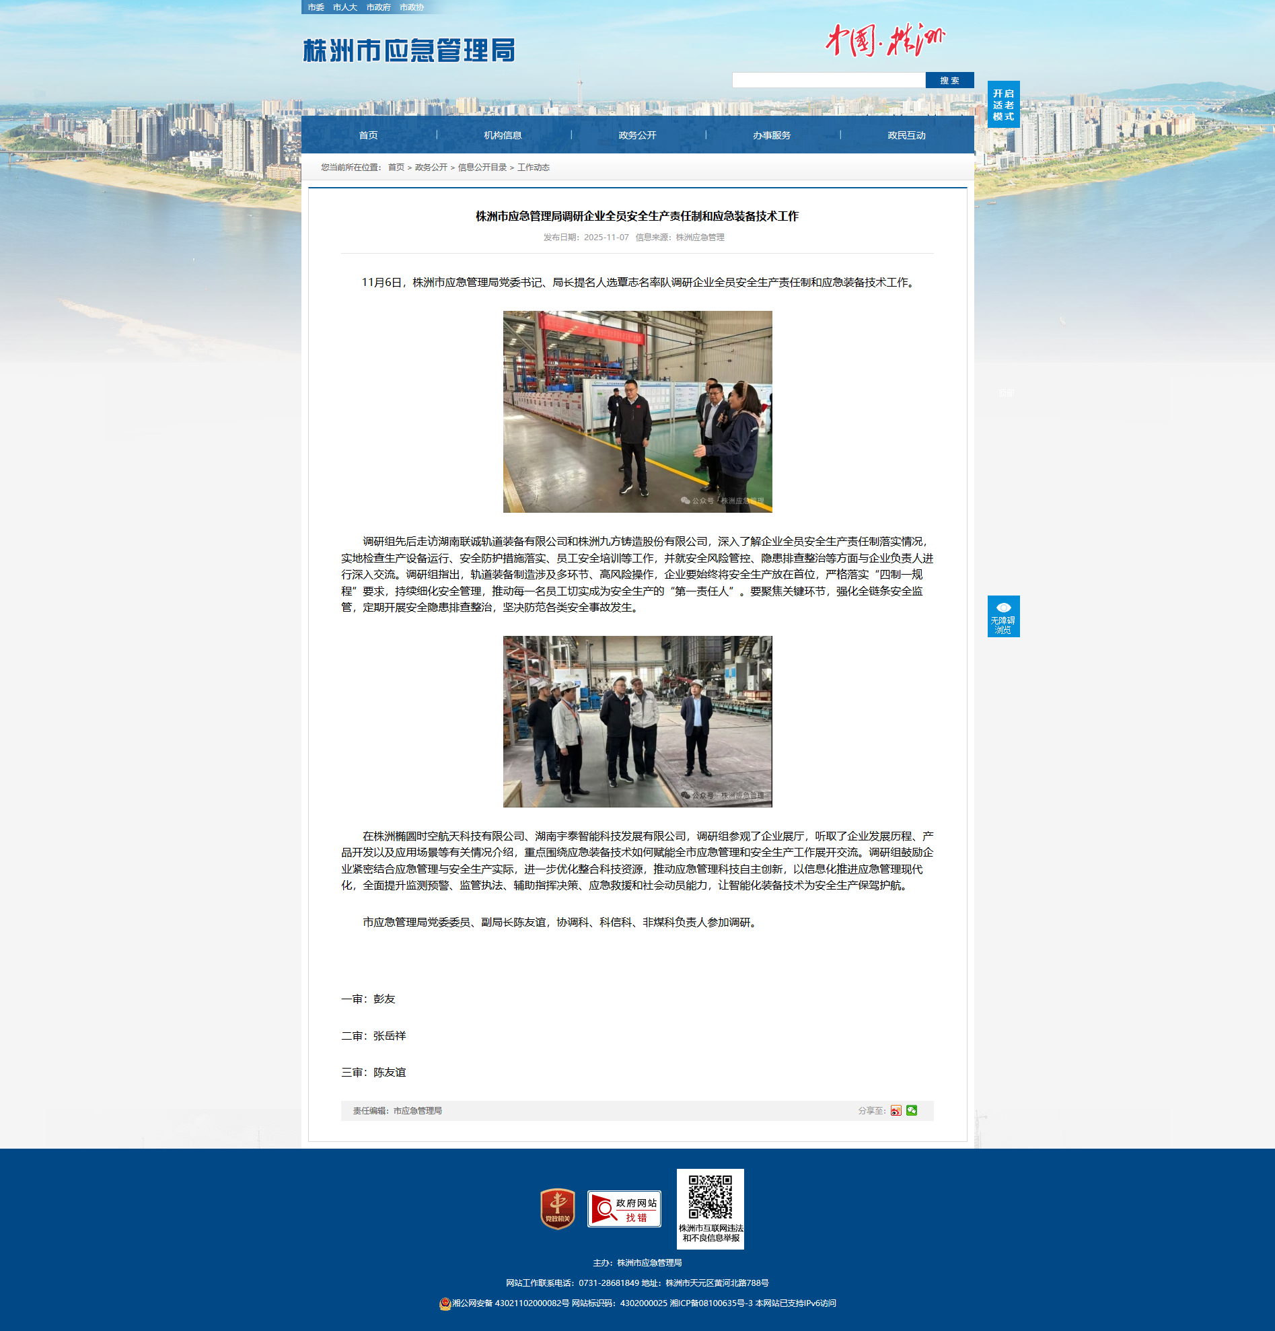Expand the 办事服务 navigation menu
Screen dimensions: 1275x1331
[771, 135]
